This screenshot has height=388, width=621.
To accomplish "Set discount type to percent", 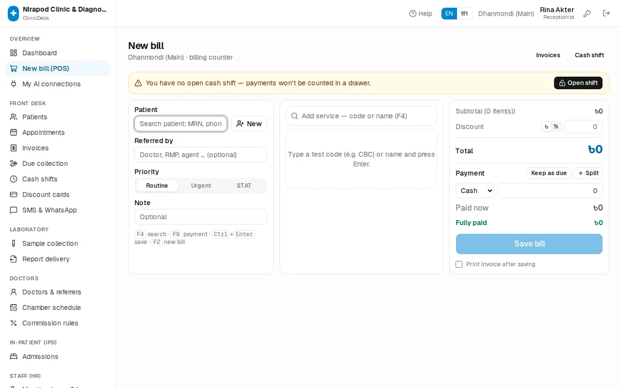I will (556, 127).
